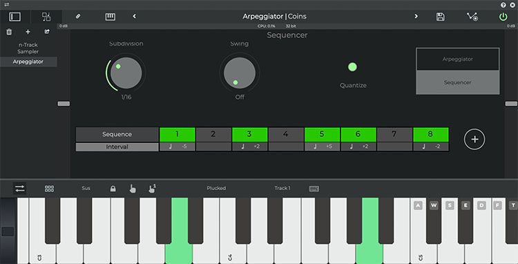The height and width of the screenshot is (264, 518).
Task: Open the signal routing icon
Action: point(472,17)
